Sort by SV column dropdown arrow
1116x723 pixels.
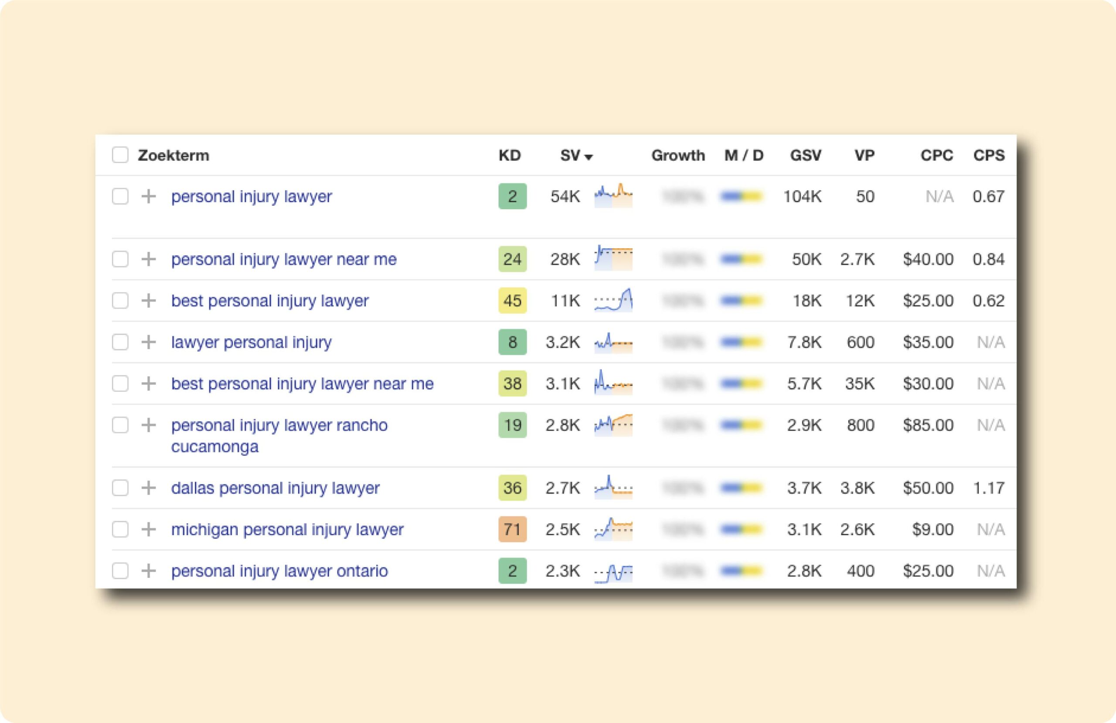pos(589,156)
